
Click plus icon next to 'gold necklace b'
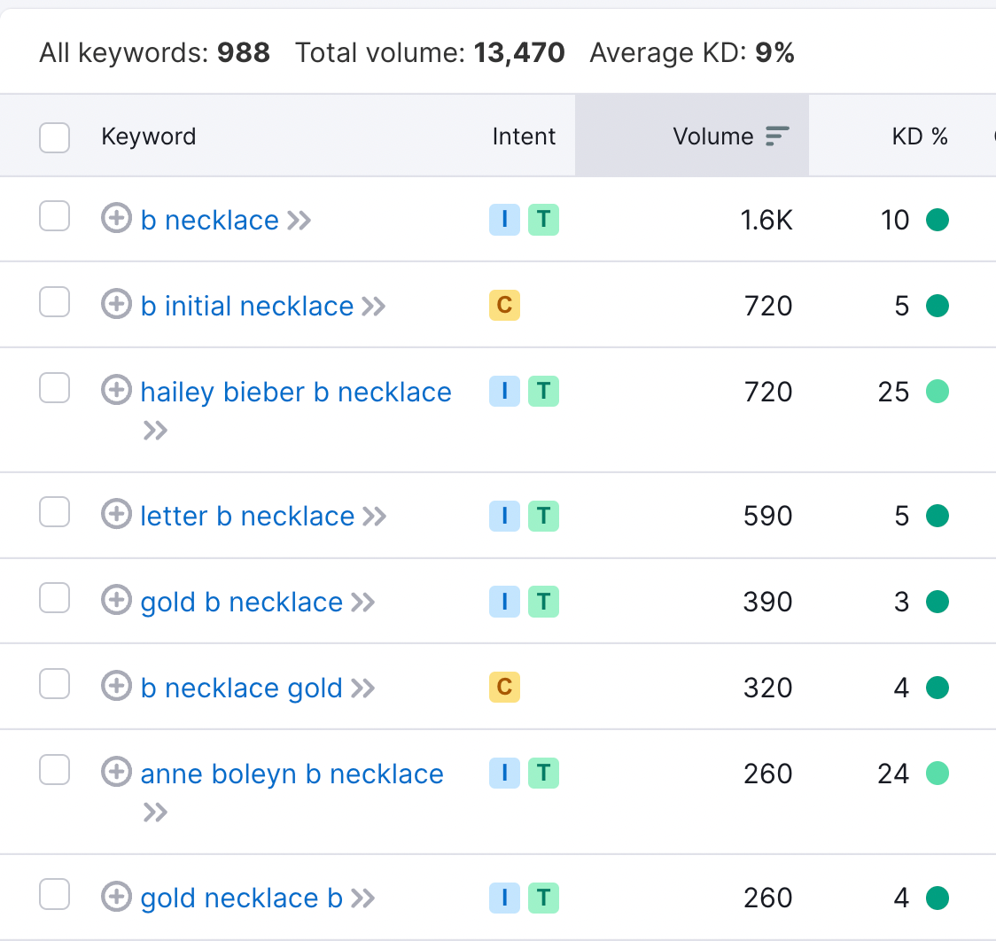(x=116, y=896)
